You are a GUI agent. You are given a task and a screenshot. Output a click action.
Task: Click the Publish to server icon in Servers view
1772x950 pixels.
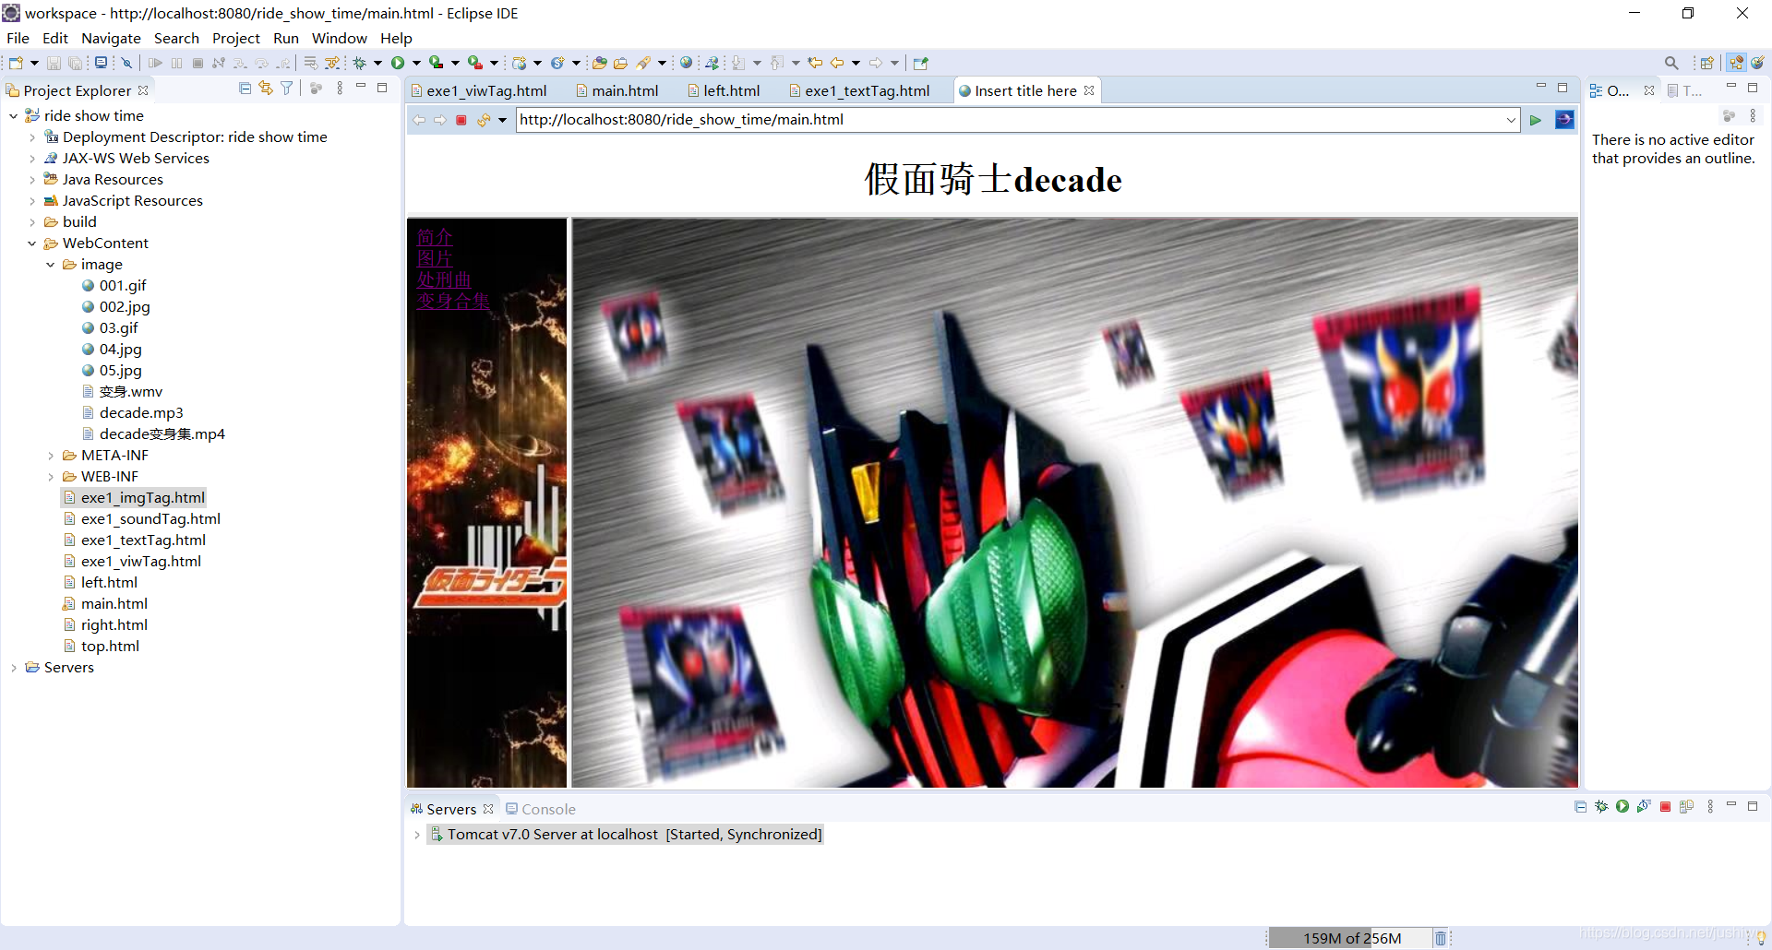pos(1687,807)
